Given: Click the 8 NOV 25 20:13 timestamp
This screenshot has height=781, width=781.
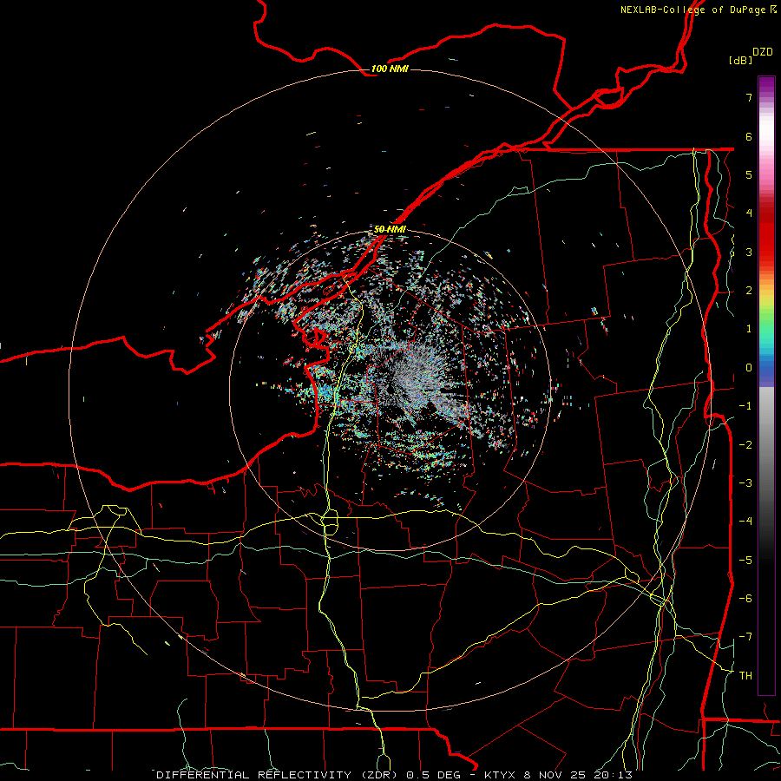Looking at the screenshot, I should pyautogui.click(x=578, y=775).
